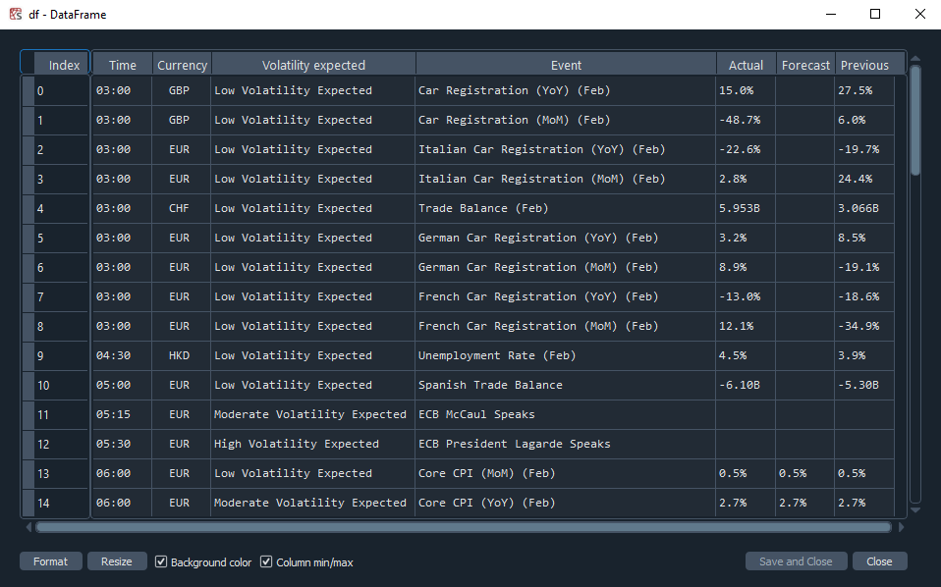Select cell 'German Car Registration (YoY) (Feb)'
The height and width of the screenshot is (587, 941).
pyautogui.click(x=566, y=238)
